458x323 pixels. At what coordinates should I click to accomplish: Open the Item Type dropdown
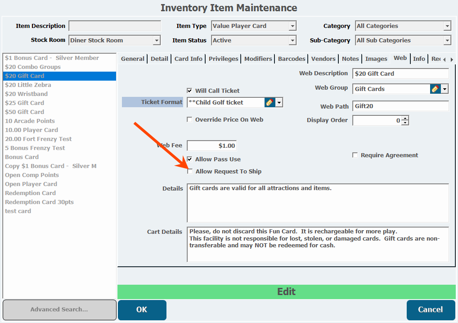coord(292,26)
